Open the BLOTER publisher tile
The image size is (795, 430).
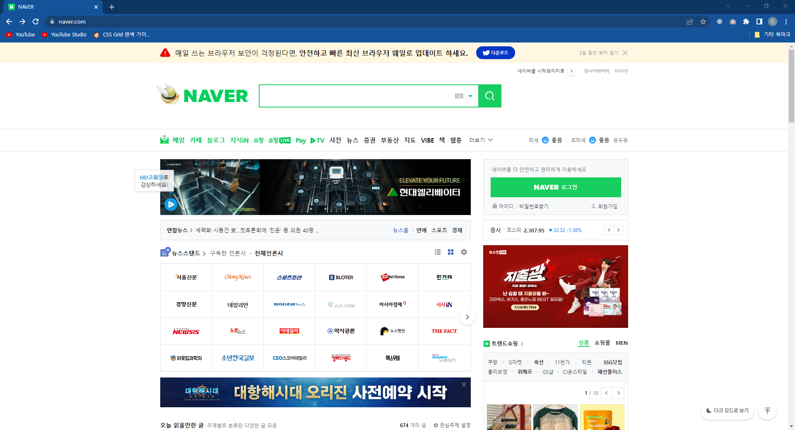pyautogui.click(x=341, y=277)
